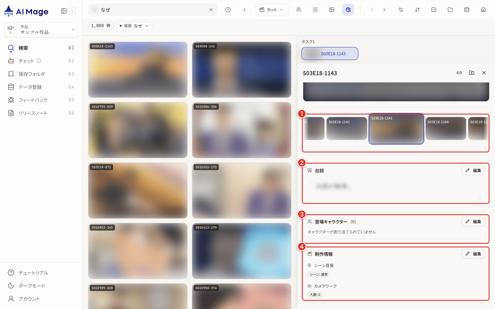The image size is (495, 309).
Task: Open the 作品 サンプル作品 selector dropdown
Action: [x=41, y=30]
